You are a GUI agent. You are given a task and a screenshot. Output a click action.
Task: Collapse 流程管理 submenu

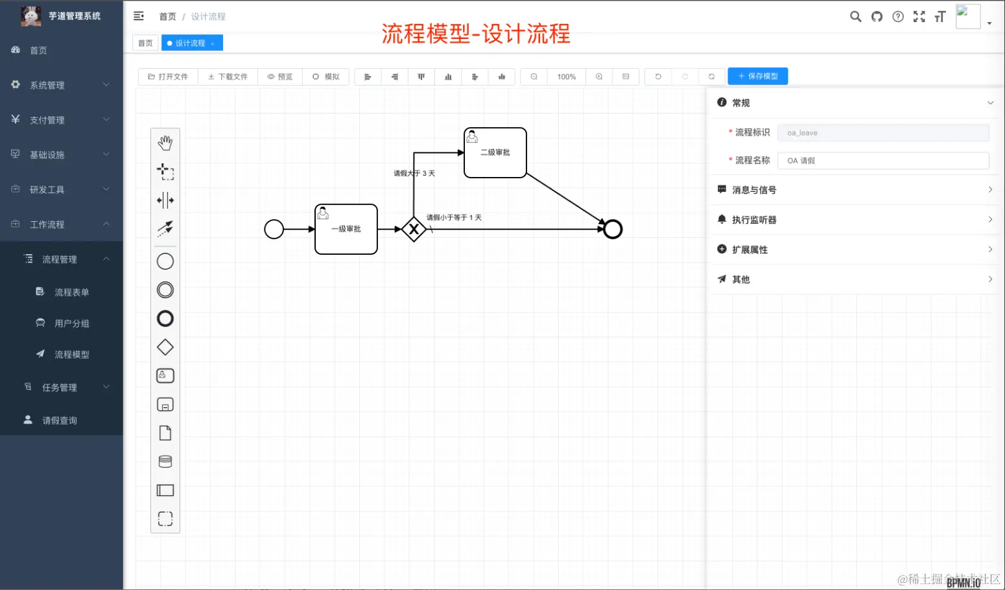pos(62,259)
